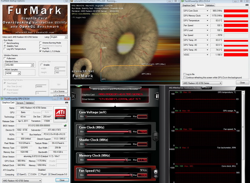Click the custom Width input field
The width and height of the screenshot is (250, 183).
click(x=60, y=69)
